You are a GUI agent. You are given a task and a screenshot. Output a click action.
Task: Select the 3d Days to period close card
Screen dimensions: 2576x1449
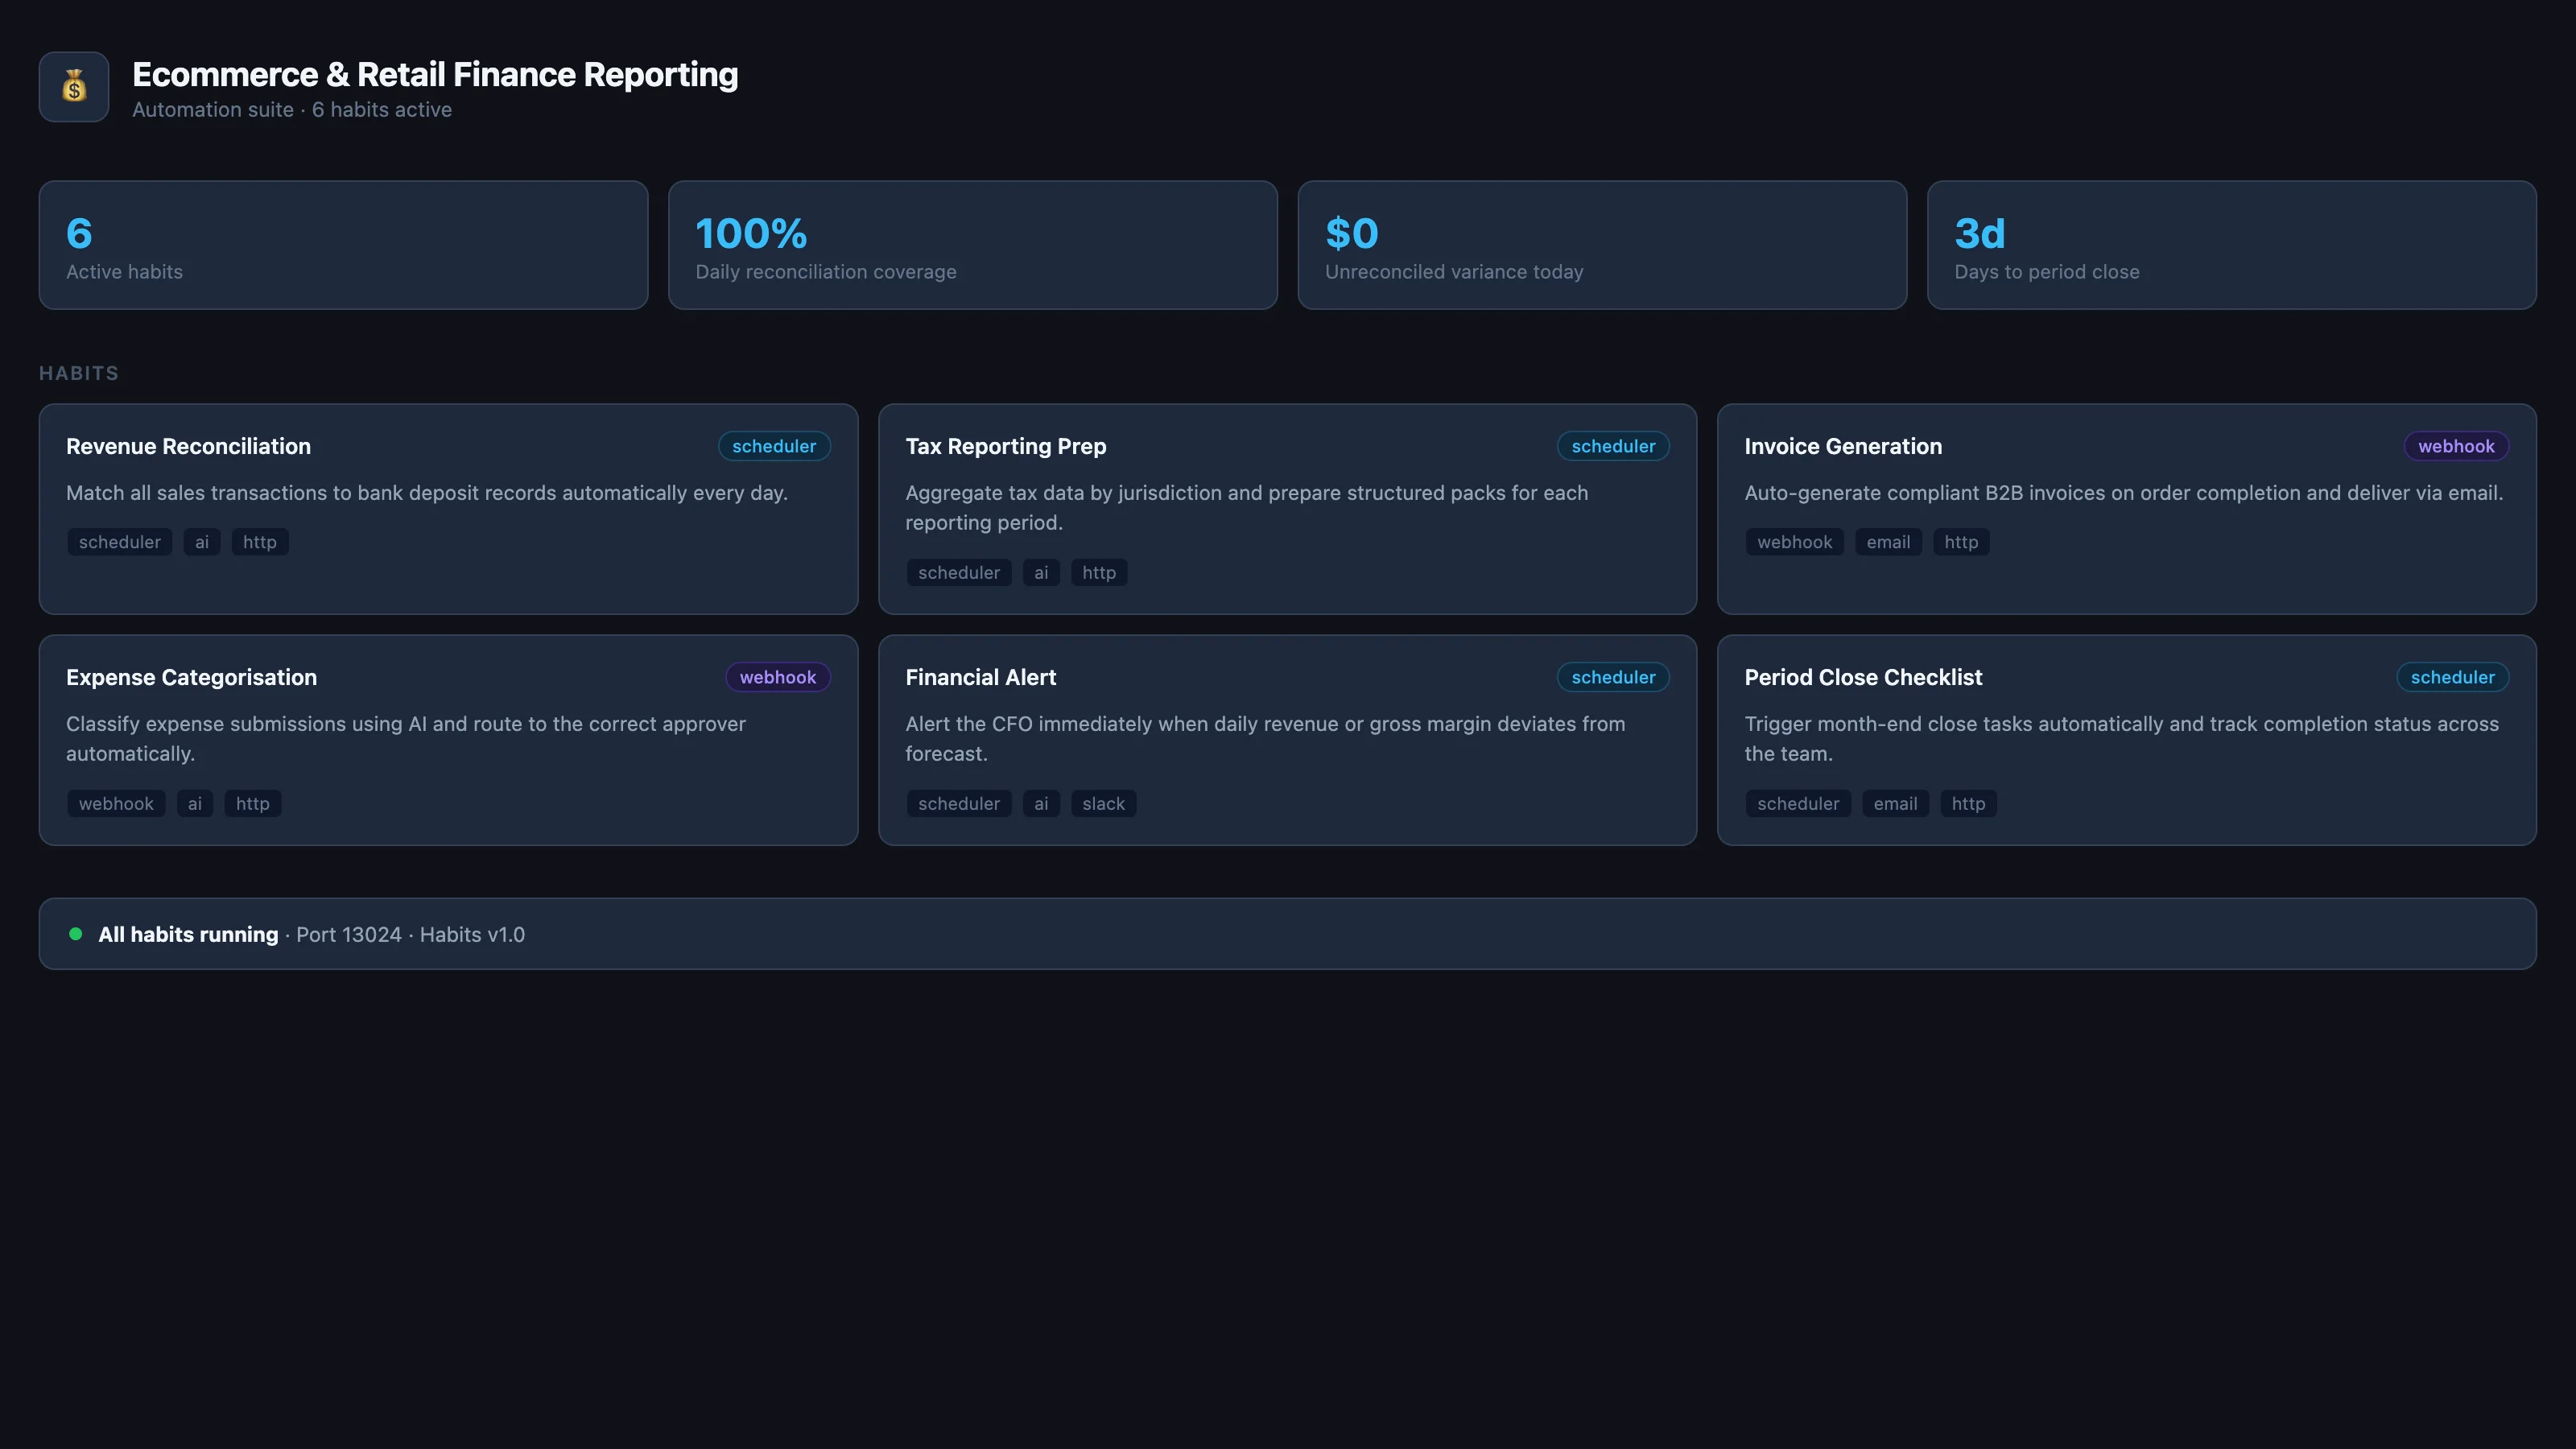(x=2231, y=245)
